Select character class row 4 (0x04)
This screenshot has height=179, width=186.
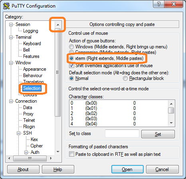pyautogui.click(x=119, y=124)
